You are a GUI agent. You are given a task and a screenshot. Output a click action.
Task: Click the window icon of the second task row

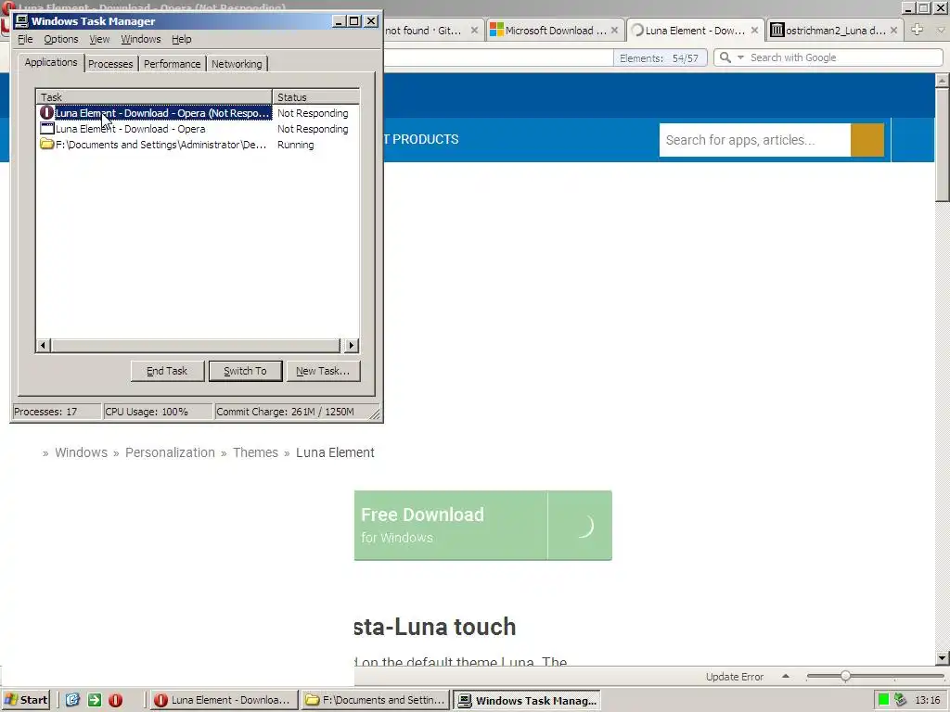tap(46, 128)
